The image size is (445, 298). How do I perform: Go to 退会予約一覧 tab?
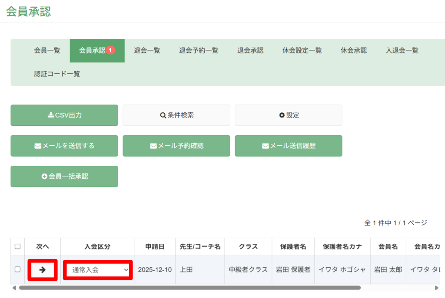pos(199,51)
